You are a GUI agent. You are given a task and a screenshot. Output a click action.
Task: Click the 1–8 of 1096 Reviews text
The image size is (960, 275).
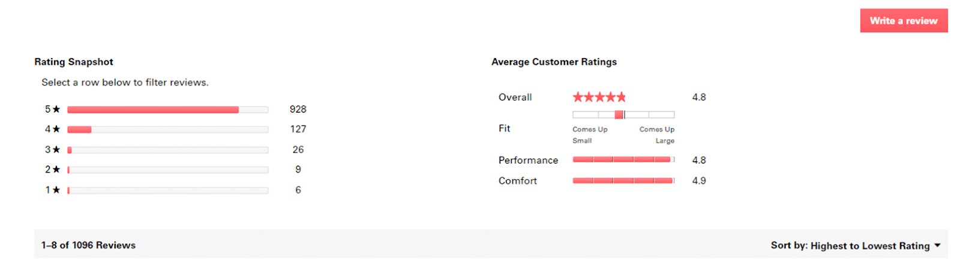pos(88,246)
